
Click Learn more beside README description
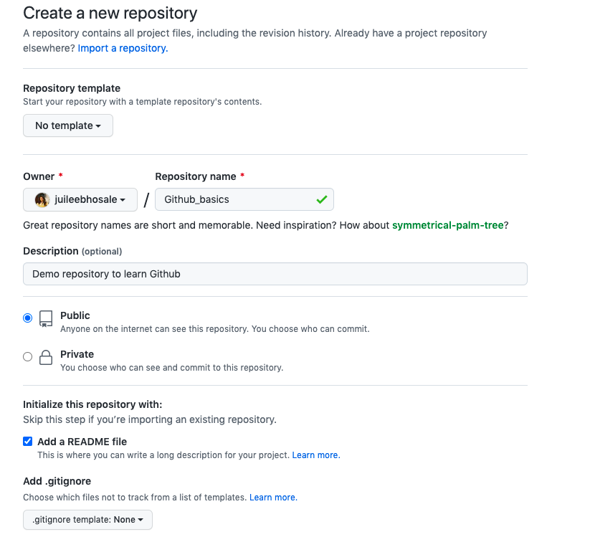click(x=315, y=455)
